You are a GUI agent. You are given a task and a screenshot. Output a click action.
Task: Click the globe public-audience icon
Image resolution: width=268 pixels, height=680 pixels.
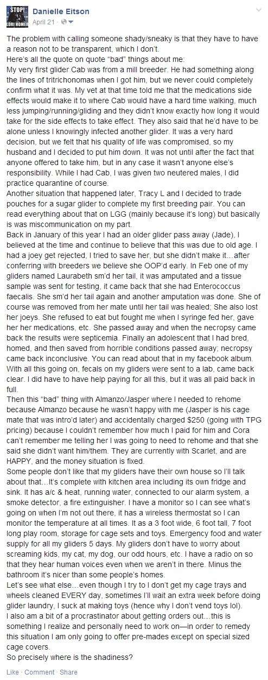coord(64,22)
